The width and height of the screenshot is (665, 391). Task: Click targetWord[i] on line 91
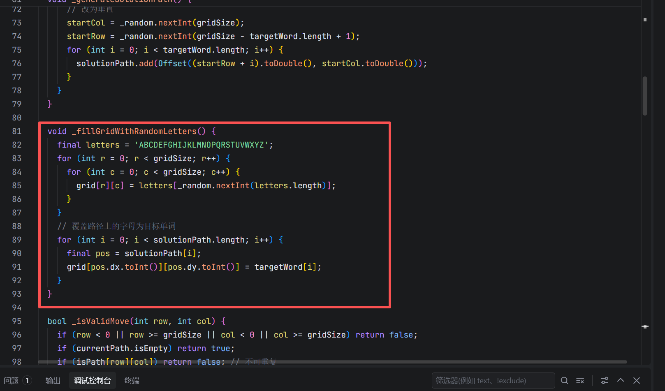285,267
